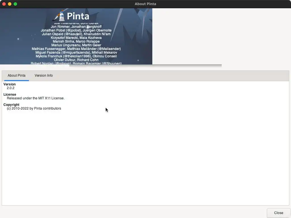The height and width of the screenshot is (218, 291).
Task: Click 'Marius Ungureanu, Martin Geier' credits line
Action: coord(76,45)
